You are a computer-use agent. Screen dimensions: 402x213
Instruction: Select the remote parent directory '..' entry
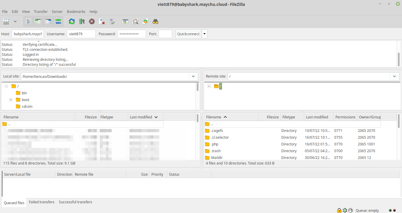[292, 124]
